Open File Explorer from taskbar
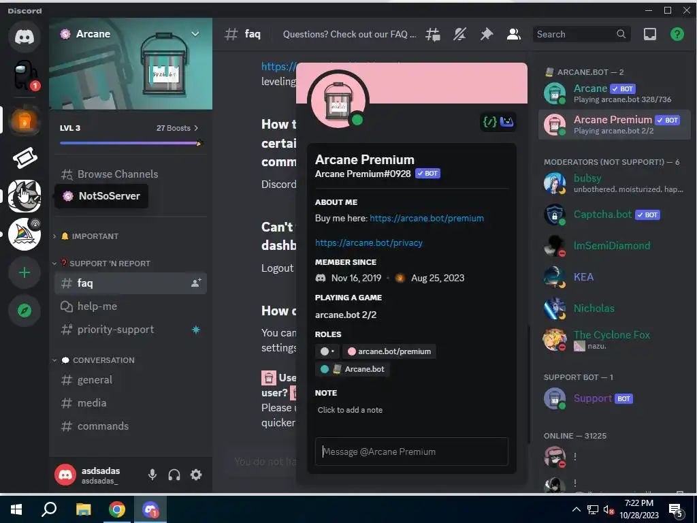 [83, 509]
